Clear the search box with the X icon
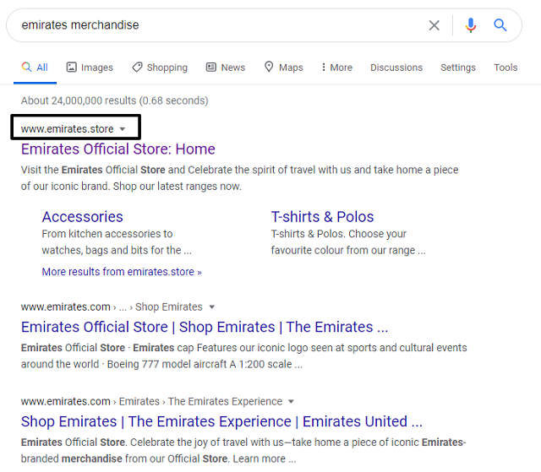Viewport: 541px width, 472px height. (x=434, y=25)
